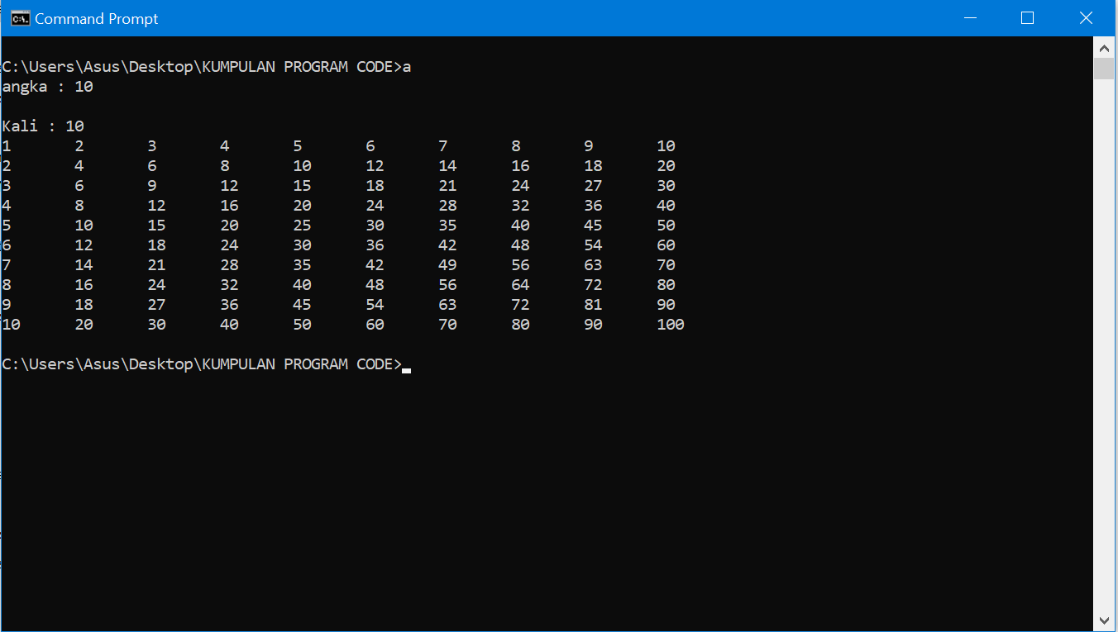The image size is (1118, 632).
Task: Click the scrollbar up arrow
Action: (x=1104, y=46)
